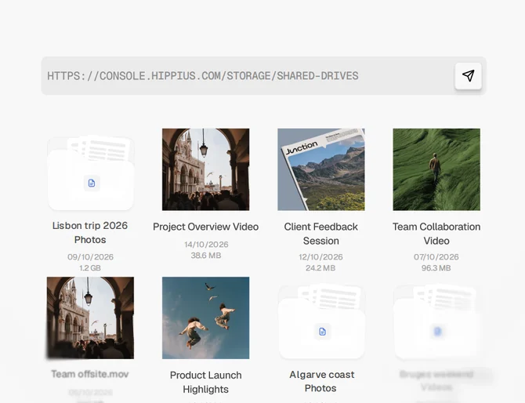Image resolution: width=525 pixels, height=403 pixels.
Task: Click the 12/10/2026 date label
Action: (x=320, y=257)
